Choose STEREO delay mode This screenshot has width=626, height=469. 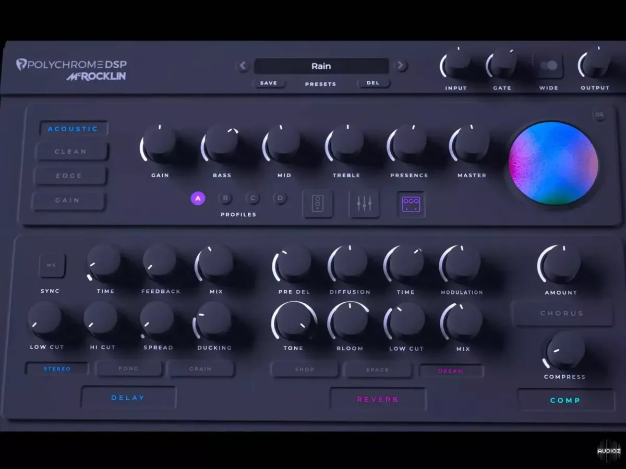pos(57,369)
